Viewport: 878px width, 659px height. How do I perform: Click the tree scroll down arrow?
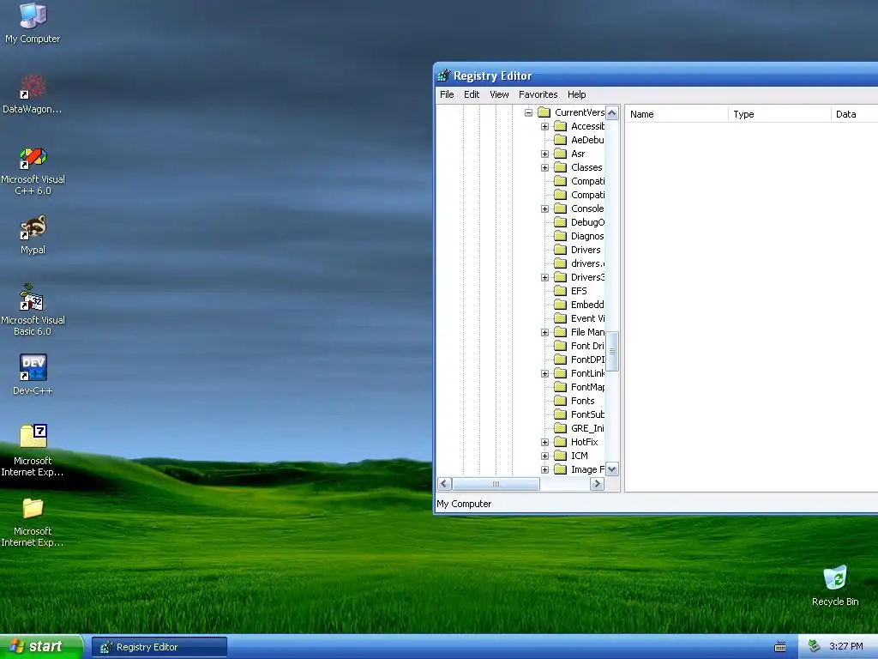pos(612,469)
